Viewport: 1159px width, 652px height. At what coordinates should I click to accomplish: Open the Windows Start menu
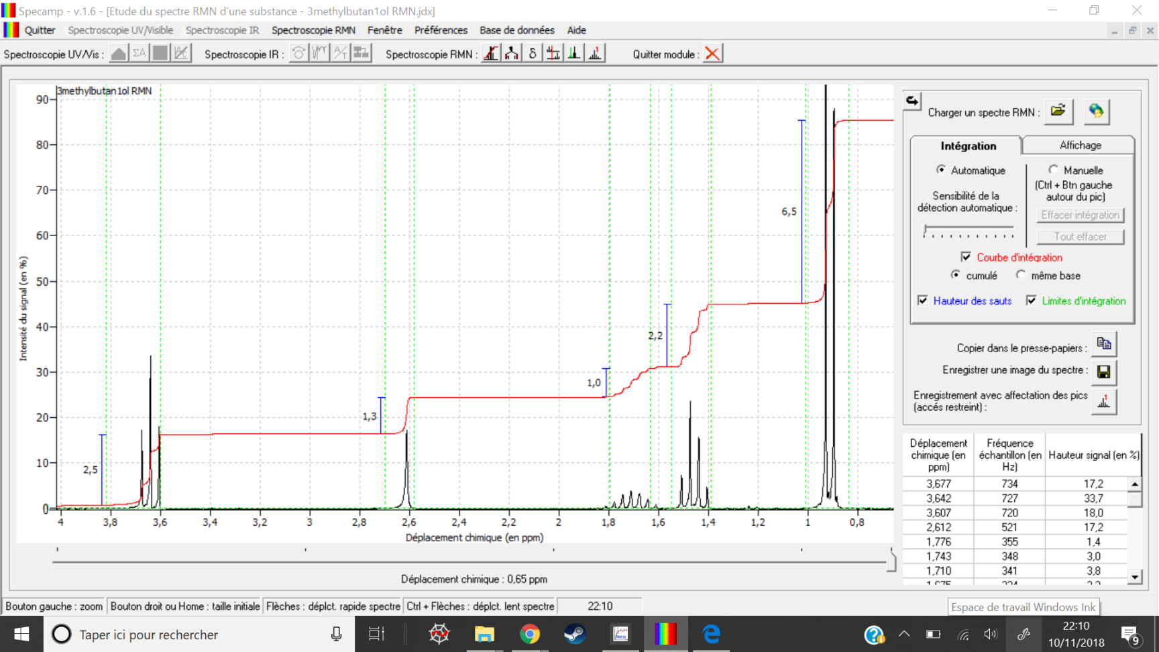click(x=21, y=634)
